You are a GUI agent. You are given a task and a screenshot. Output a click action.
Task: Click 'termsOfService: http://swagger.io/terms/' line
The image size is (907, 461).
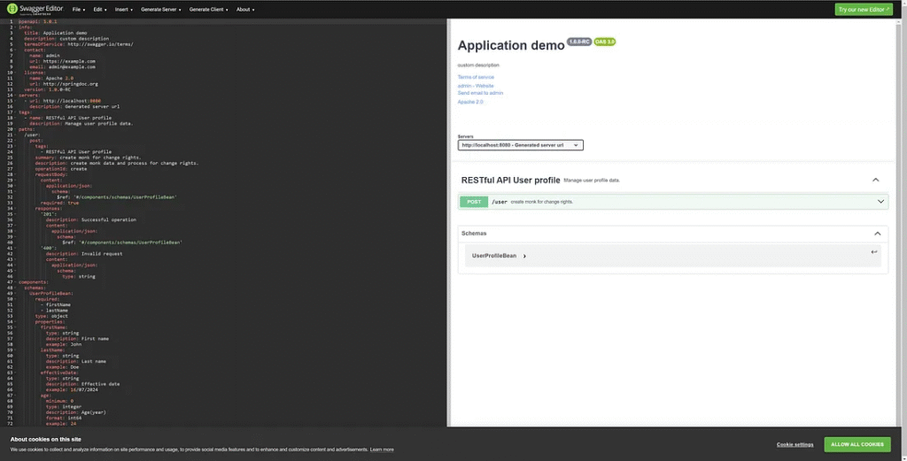point(79,44)
